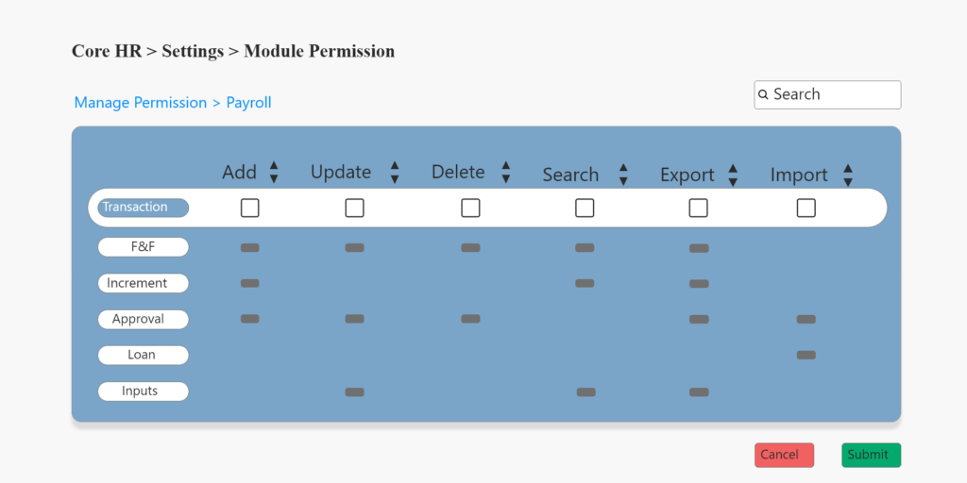Sort by the Delete column arrows
Screen dimensions: 967x483
point(506,172)
